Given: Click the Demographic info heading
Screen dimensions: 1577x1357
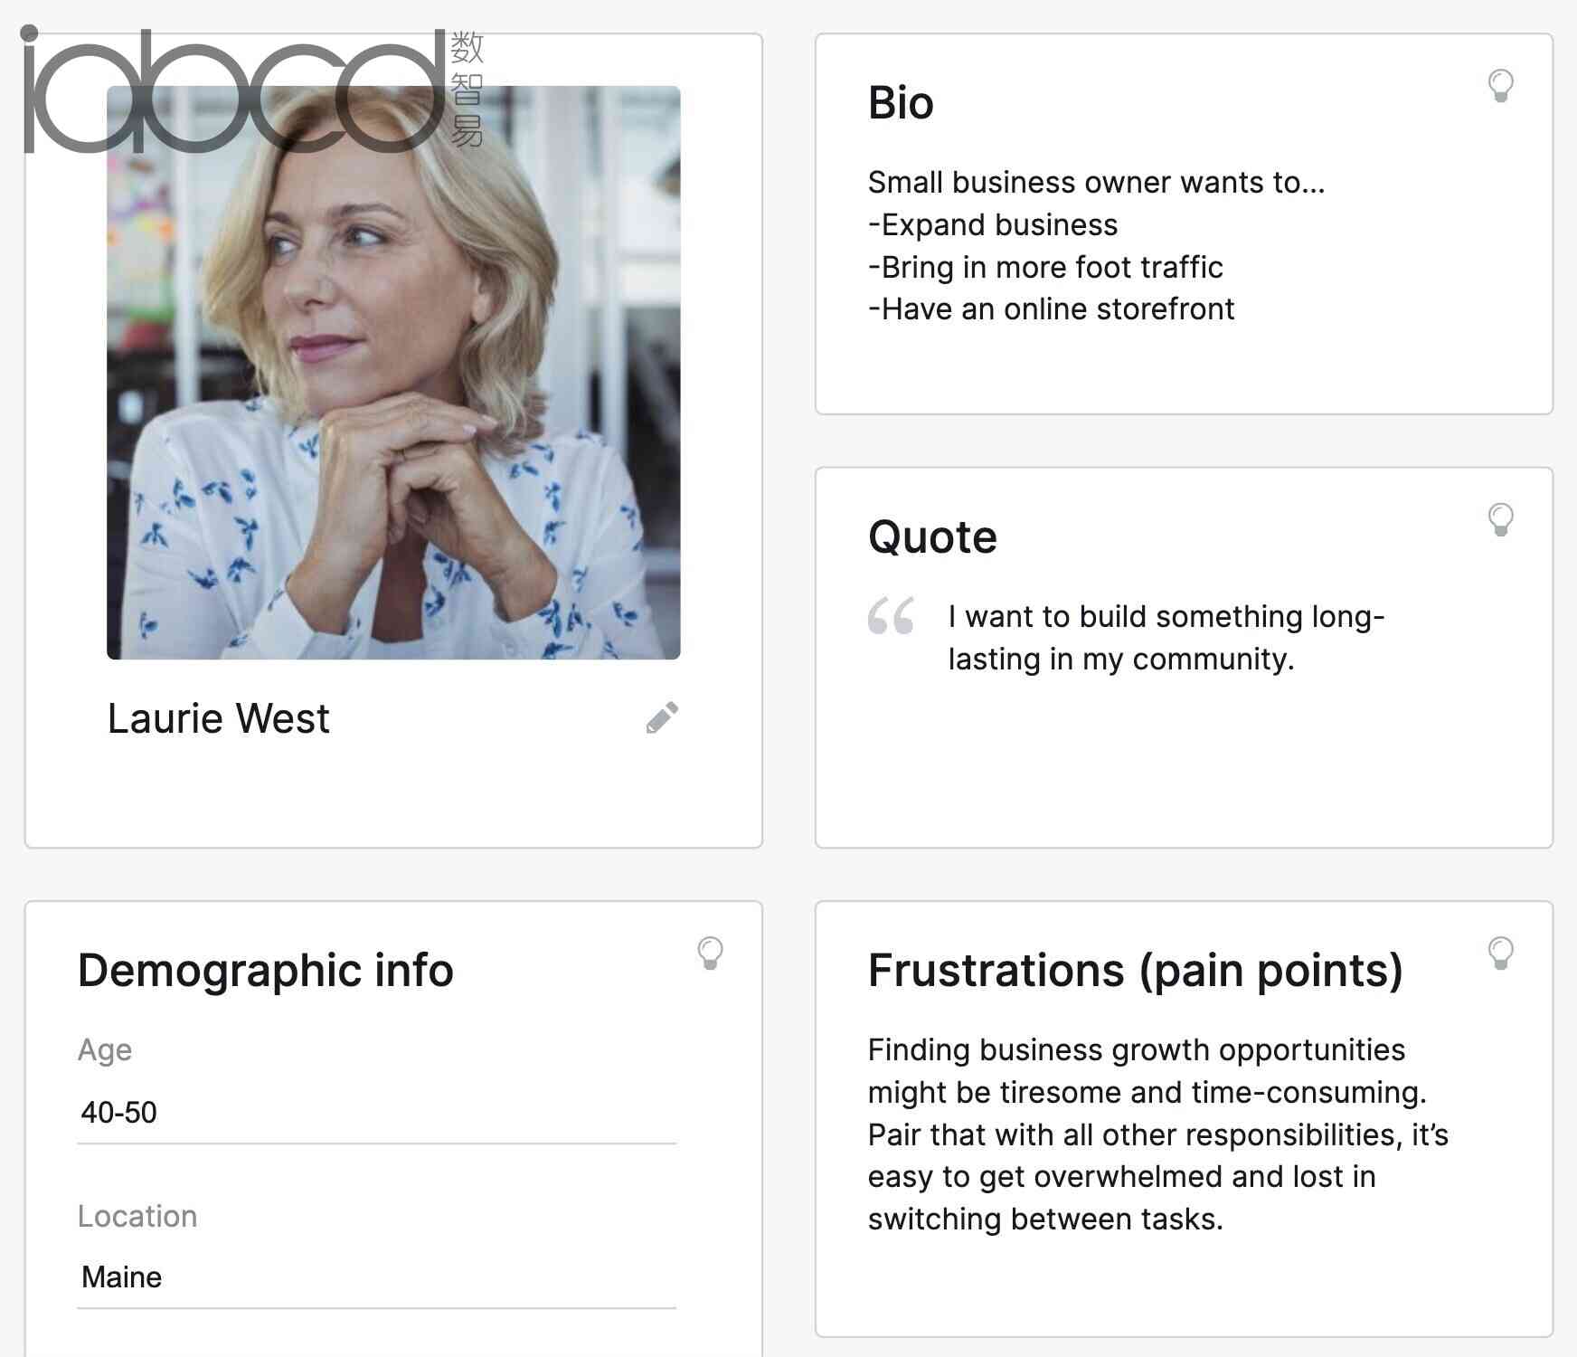Looking at the screenshot, I should 266,971.
